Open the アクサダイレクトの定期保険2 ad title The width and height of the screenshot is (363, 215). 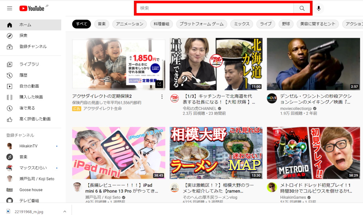point(102,96)
